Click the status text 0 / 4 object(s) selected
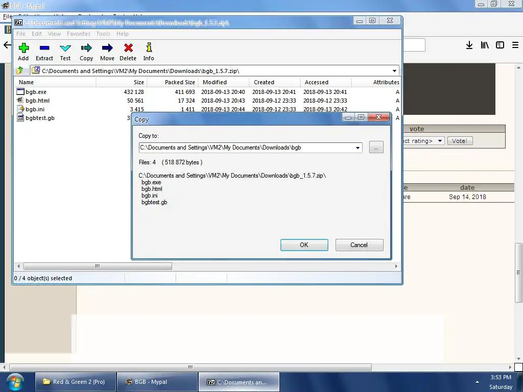This screenshot has height=392, width=523. 43,278
